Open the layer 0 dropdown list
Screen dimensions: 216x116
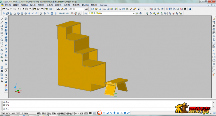click(x=134, y=13)
